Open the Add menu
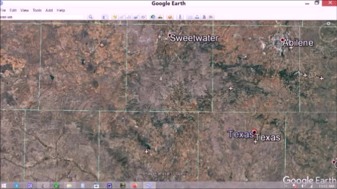Viewport: 337px width, 189px height. 49,10
